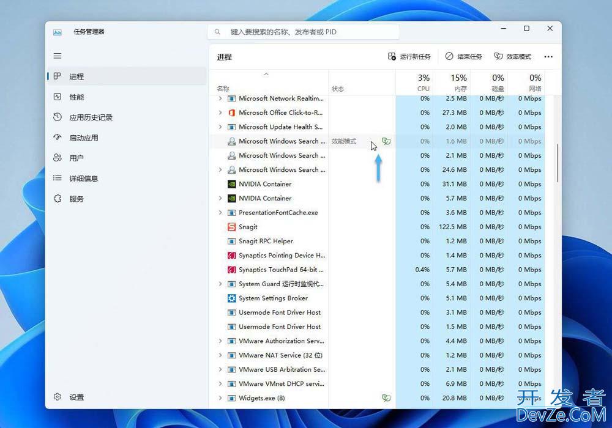Select Snagit RPC Helper process
The image size is (612, 428).
tap(377, 242)
